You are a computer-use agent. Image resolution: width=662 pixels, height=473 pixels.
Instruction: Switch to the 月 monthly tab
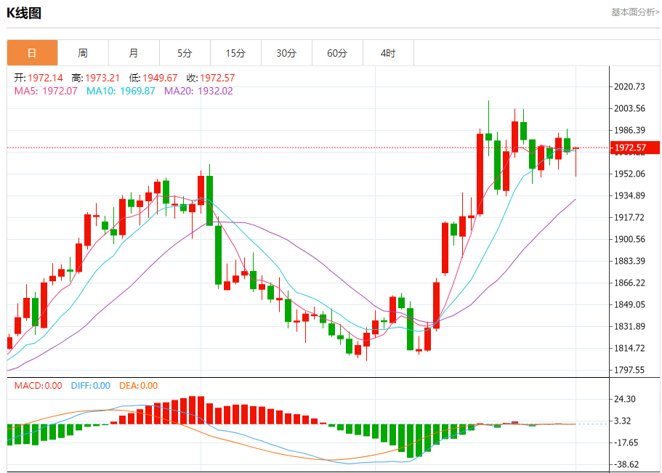tap(134, 53)
